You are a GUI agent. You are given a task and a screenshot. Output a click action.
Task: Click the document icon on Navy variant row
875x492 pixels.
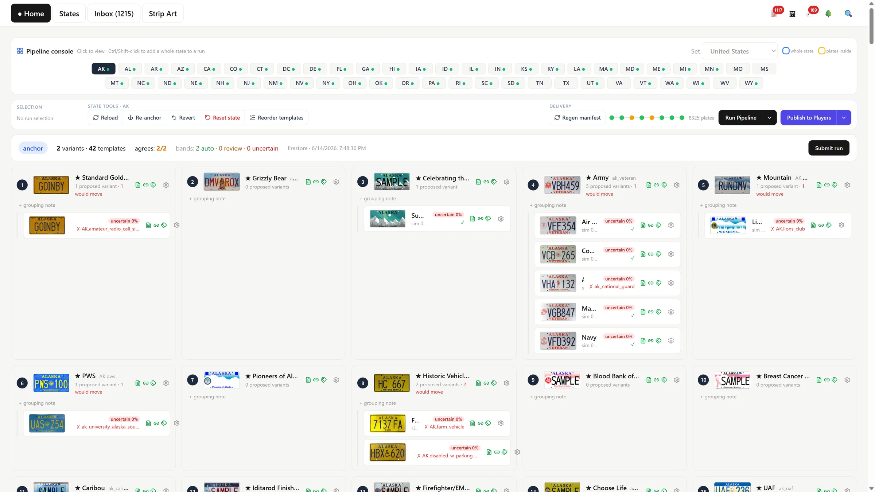click(x=643, y=341)
